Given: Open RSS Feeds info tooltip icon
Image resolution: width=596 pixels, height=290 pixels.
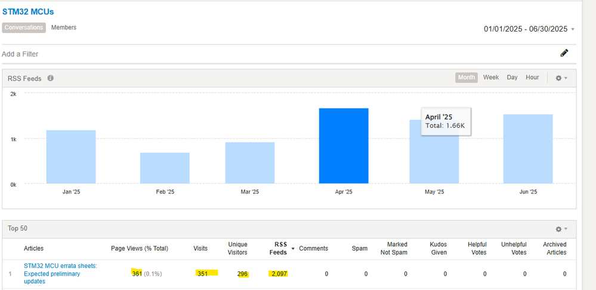Looking at the screenshot, I should click(x=50, y=78).
